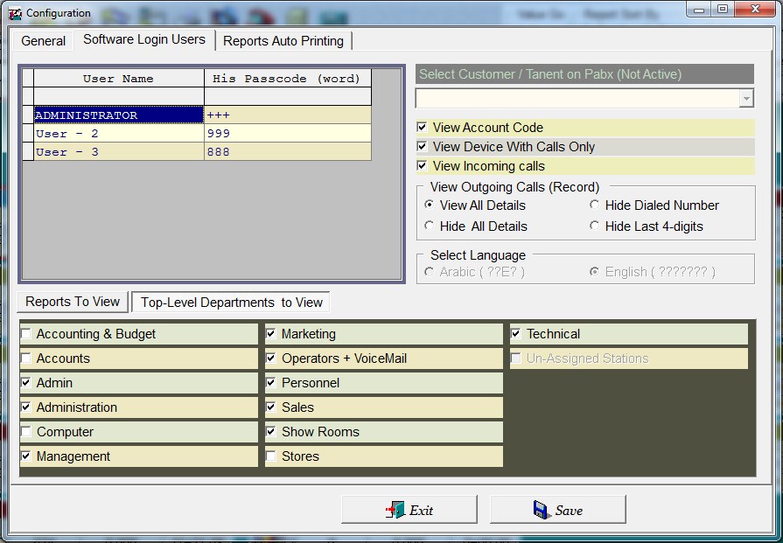The height and width of the screenshot is (543, 783).
Task: Enable Accounting & Budget department checkbox
Action: pyautogui.click(x=26, y=333)
